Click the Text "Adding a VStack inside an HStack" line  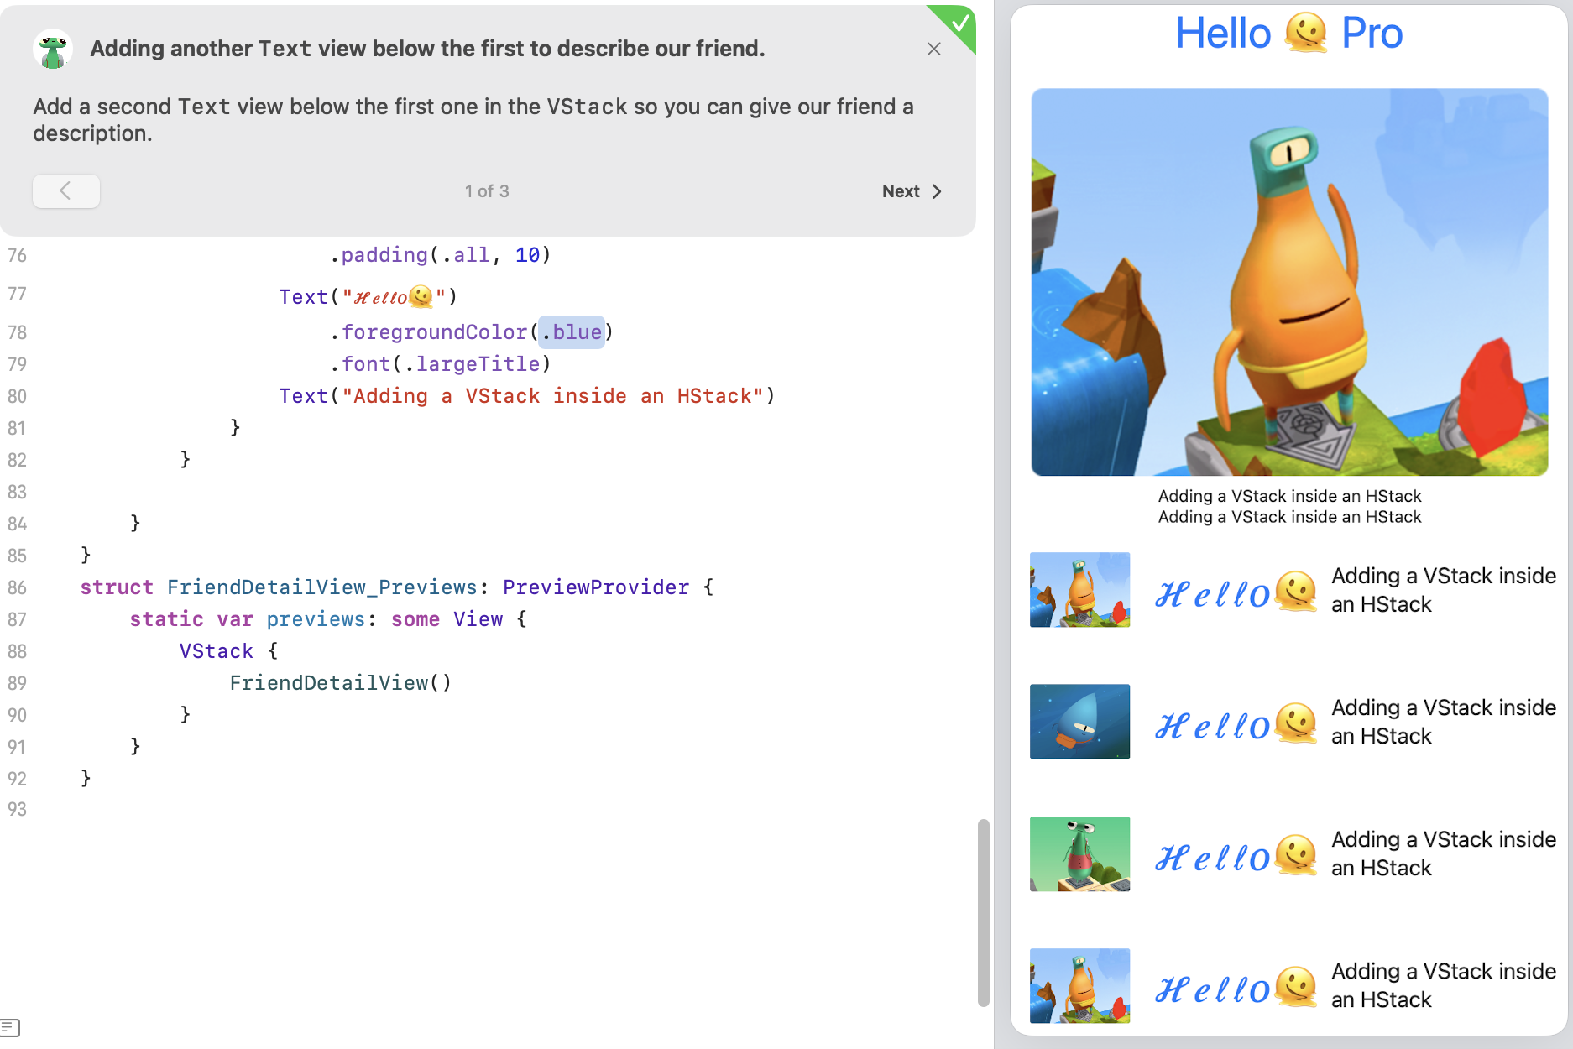click(527, 396)
